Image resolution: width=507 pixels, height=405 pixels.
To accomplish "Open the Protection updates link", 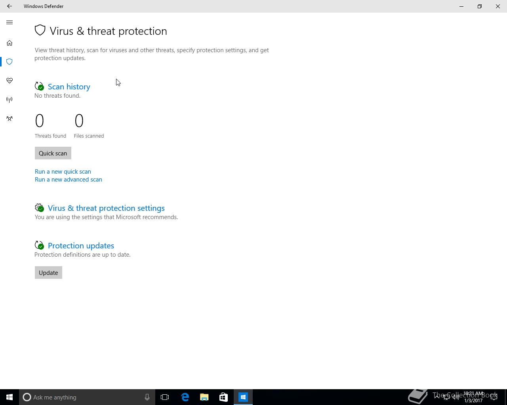I will (x=81, y=246).
